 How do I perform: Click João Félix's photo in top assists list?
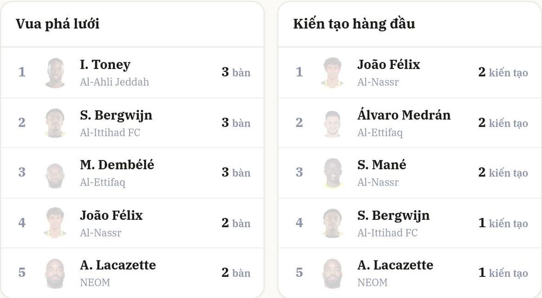click(x=332, y=73)
